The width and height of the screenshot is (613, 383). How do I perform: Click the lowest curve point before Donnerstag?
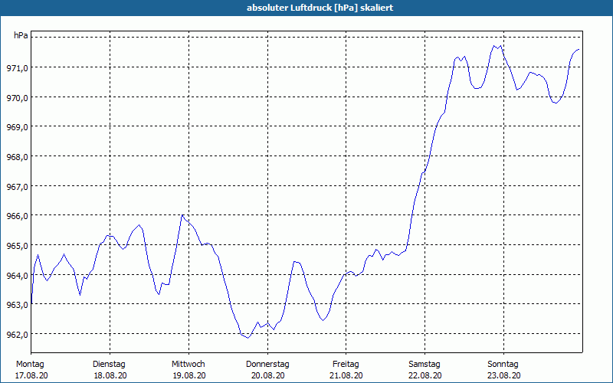coord(247,338)
